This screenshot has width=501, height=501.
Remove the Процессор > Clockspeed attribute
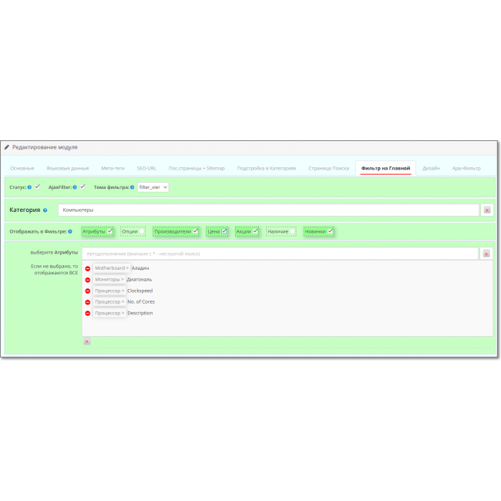pyautogui.click(x=88, y=291)
